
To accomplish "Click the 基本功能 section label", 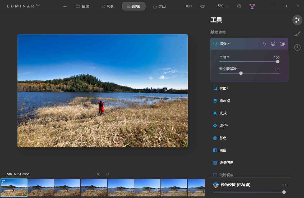I will pos(218,32).
